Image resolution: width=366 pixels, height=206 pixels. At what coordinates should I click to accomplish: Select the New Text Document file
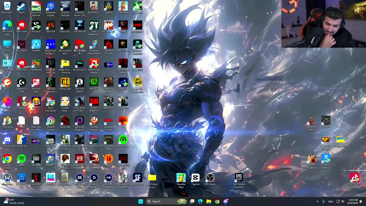(x=36, y=124)
